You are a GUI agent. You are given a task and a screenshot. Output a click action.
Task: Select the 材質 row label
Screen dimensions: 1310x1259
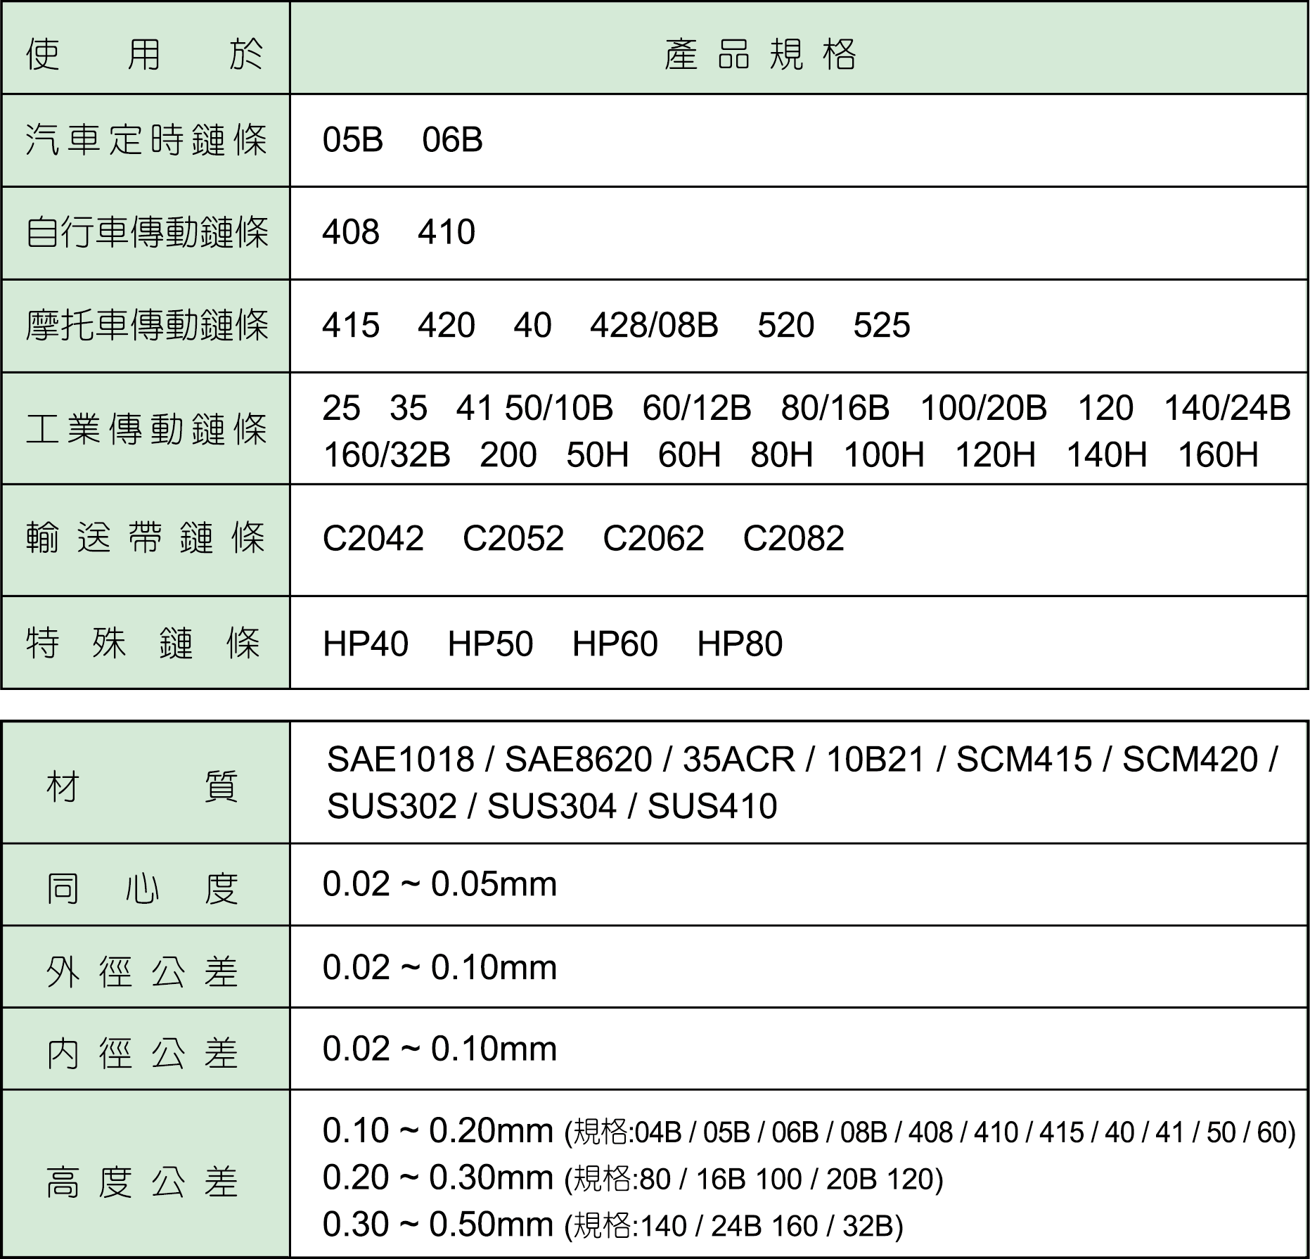click(143, 786)
